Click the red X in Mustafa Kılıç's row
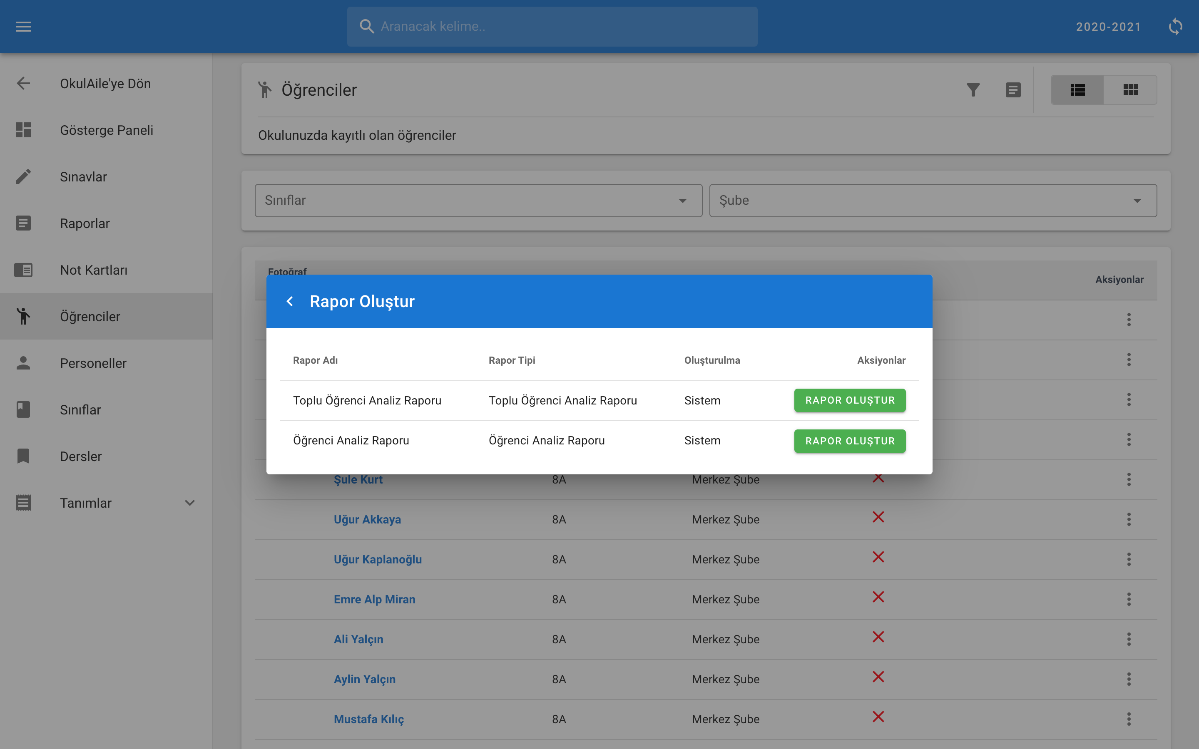The width and height of the screenshot is (1199, 749). [x=878, y=717]
